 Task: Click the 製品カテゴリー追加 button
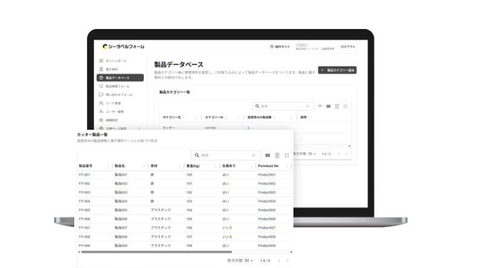pyautogui.click(x=337, y=70)
